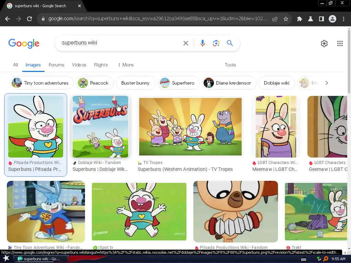Screen dimensions: 351x263
Task: Filter by Tiny toon adventures chip
Action: [x=41, y=83]
